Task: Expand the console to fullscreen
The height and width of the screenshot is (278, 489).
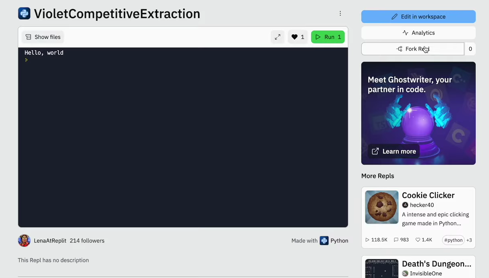Action: click(x=277, y=37)
